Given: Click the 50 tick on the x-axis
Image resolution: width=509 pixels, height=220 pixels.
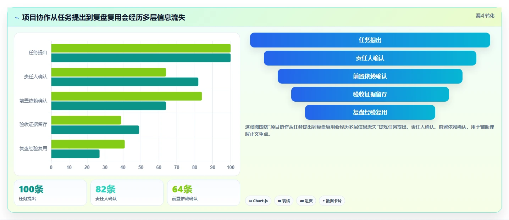Looking at the screenshot, I should tap(141, 167).
